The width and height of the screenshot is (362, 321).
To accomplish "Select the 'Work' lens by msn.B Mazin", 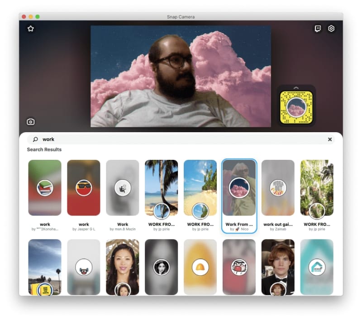I will (x=122, y=196).
